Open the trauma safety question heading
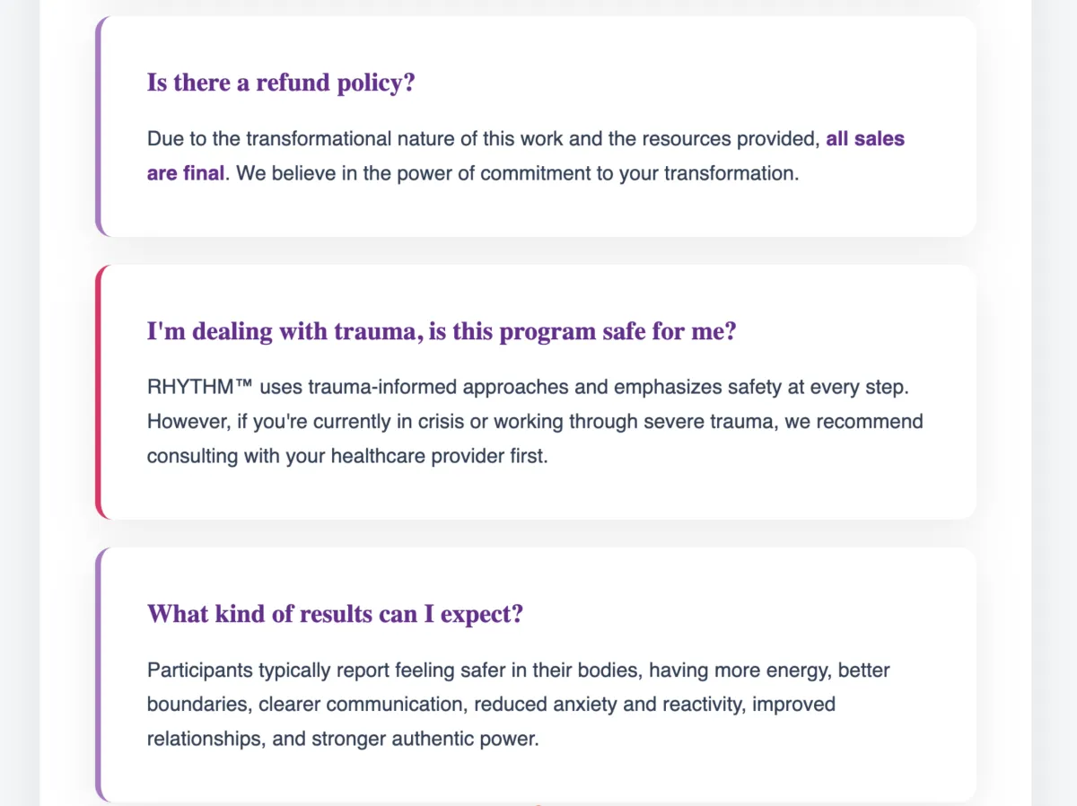The width and height of the screenshot is (1077, 806). coord(442,331)
